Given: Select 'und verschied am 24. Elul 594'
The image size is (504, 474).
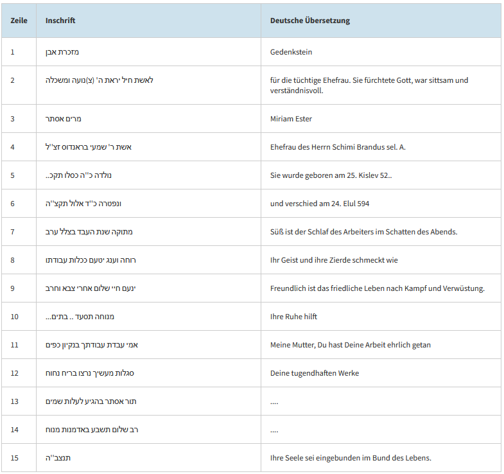Looking at the screenshot, I should click(319, 204).
